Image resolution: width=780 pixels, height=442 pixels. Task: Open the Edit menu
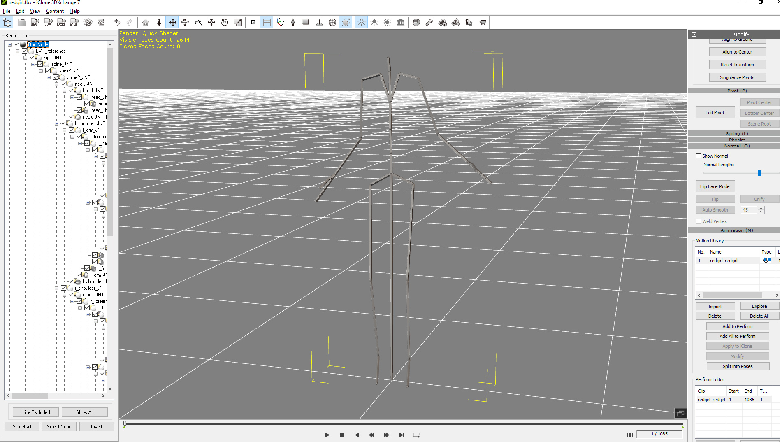click(20, 11)
